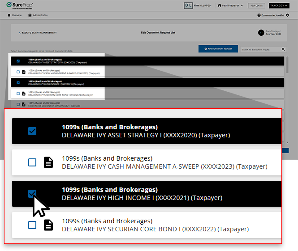
Task: Open settings via the gear icon
Action: [x=287, y=15]
